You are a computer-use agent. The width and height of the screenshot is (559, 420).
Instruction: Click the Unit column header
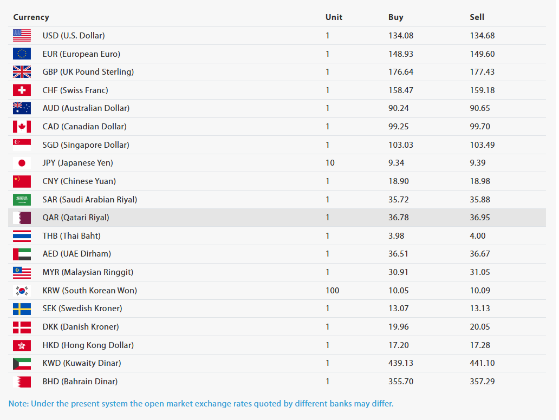pyautogui.click(x=334, y=17)
